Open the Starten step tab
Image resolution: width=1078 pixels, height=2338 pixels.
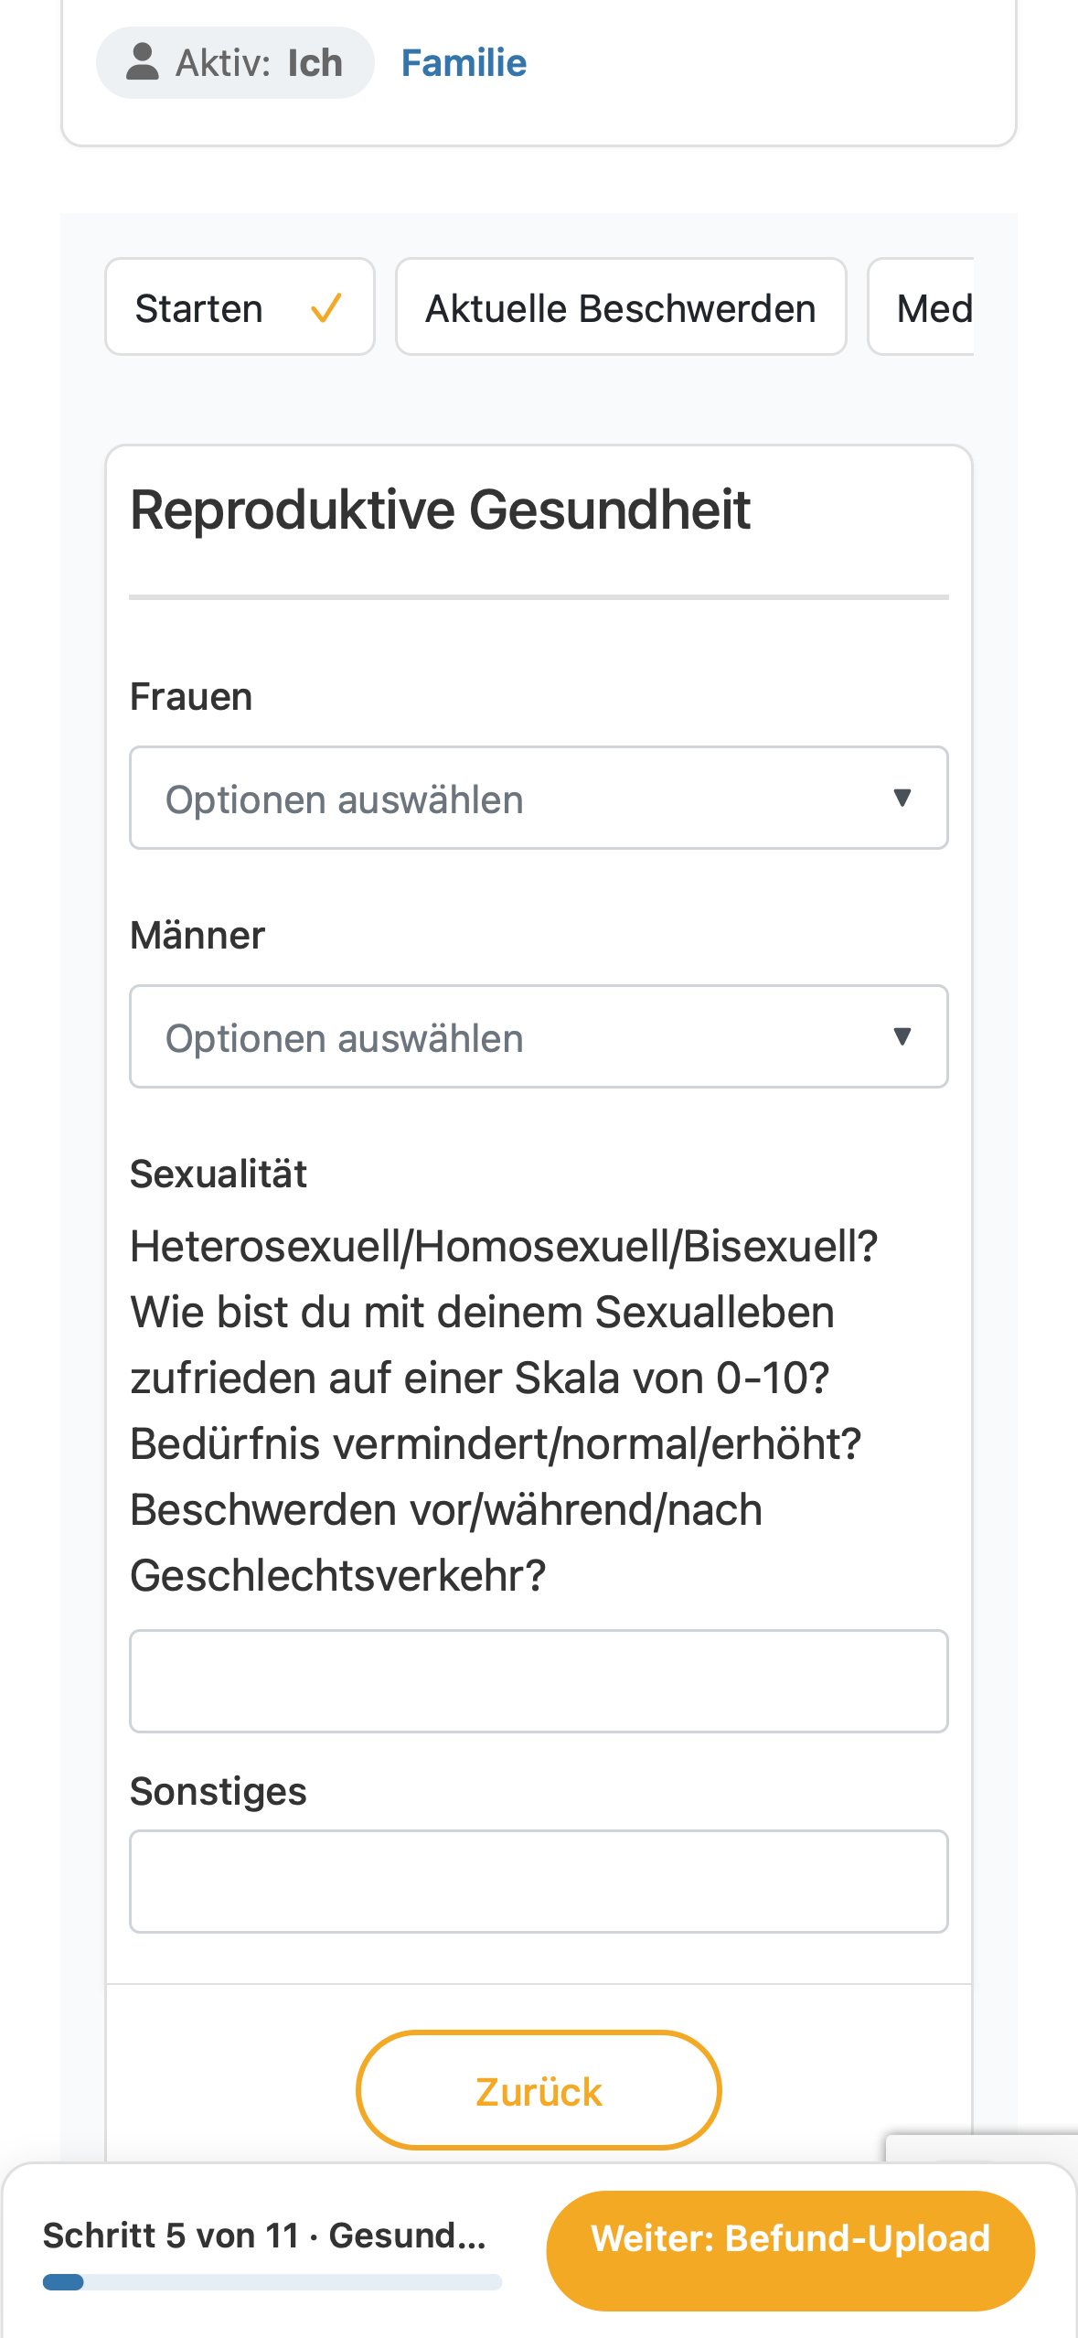pyautogui.click(x=240, y=307)
